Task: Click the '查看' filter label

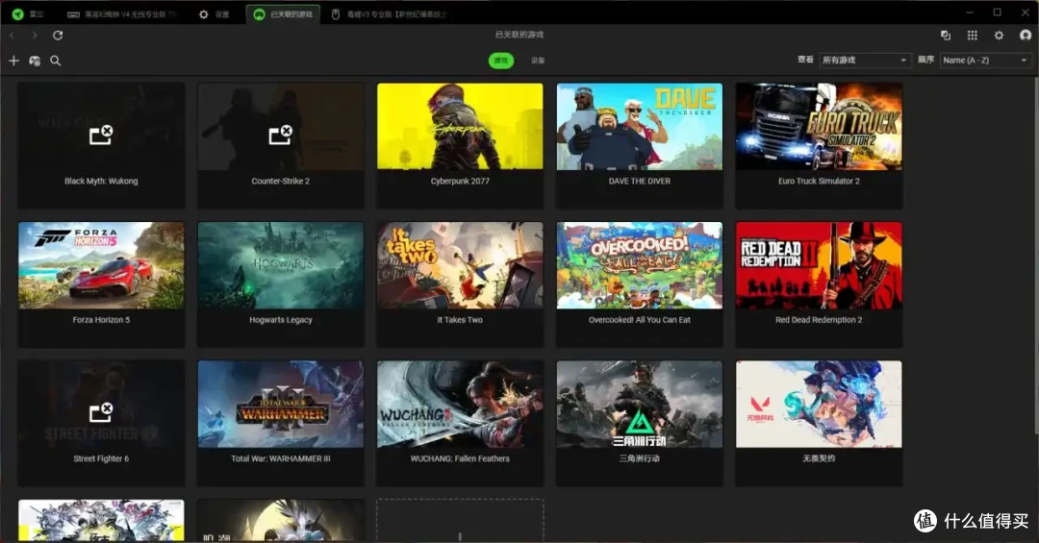Action: [x=805, y=60]
